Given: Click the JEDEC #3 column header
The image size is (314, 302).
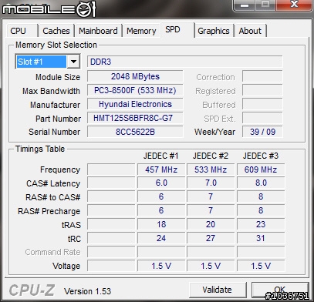Looking at the screenshot, I should tap(261, 156).
